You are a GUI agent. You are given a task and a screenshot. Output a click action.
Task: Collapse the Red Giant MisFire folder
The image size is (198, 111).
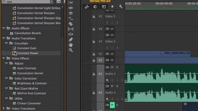(6, 88)
